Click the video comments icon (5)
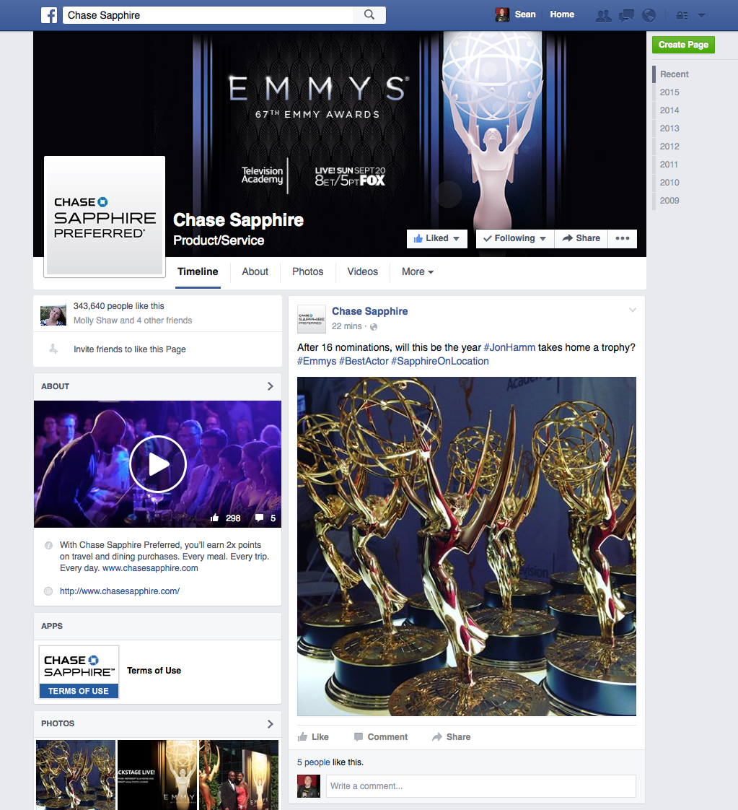Image resolution: width=738 pixels, height=810 pixels. 259,518
